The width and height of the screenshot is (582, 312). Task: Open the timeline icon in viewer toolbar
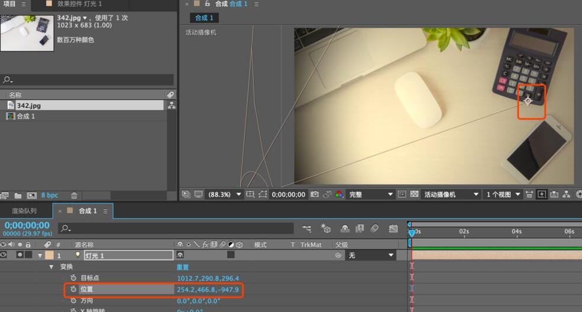[554, 194]
